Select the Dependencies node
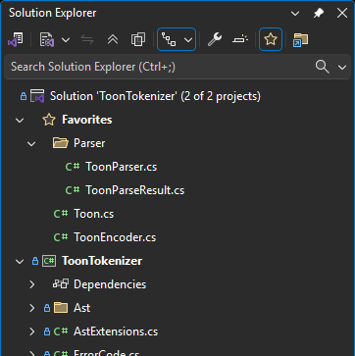This screenshot has width=355, height=356. click(x=110, y=284)
